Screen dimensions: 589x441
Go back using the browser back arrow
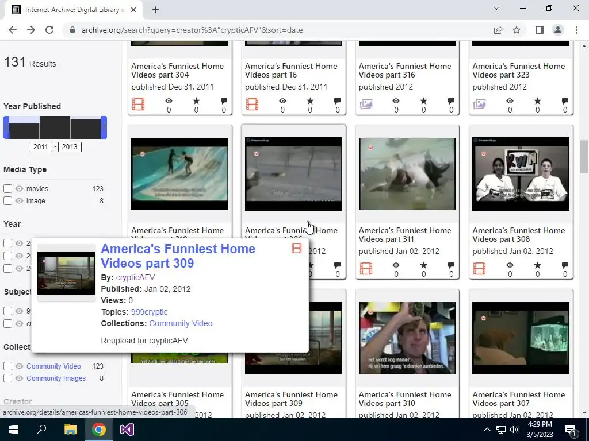coord(13,30)
